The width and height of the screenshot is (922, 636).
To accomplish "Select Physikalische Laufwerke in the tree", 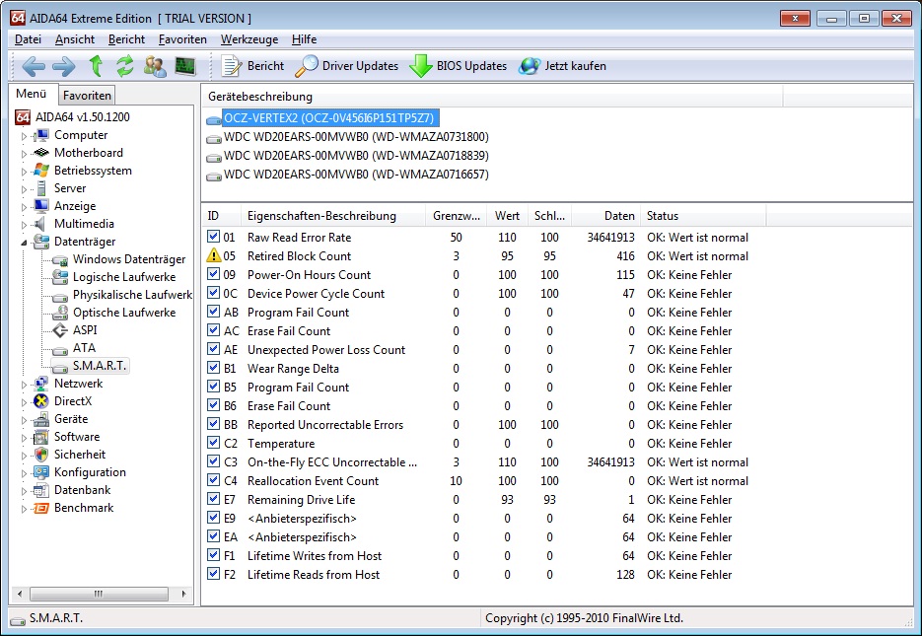I will [x=132, y=295].
